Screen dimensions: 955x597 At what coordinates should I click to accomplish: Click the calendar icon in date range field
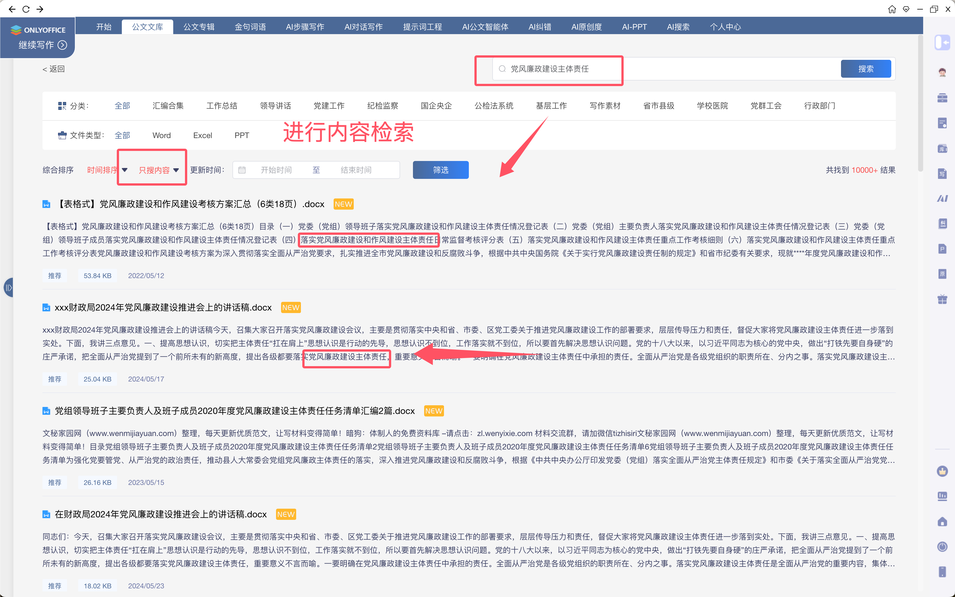pyautogui.click(x=242, y=170)
